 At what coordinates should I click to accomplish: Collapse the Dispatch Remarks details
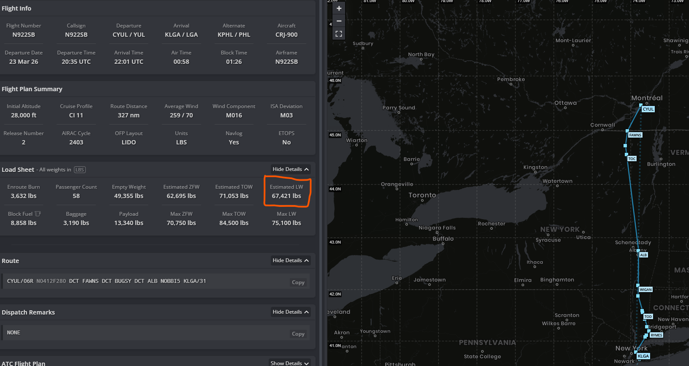coord(290,312)
